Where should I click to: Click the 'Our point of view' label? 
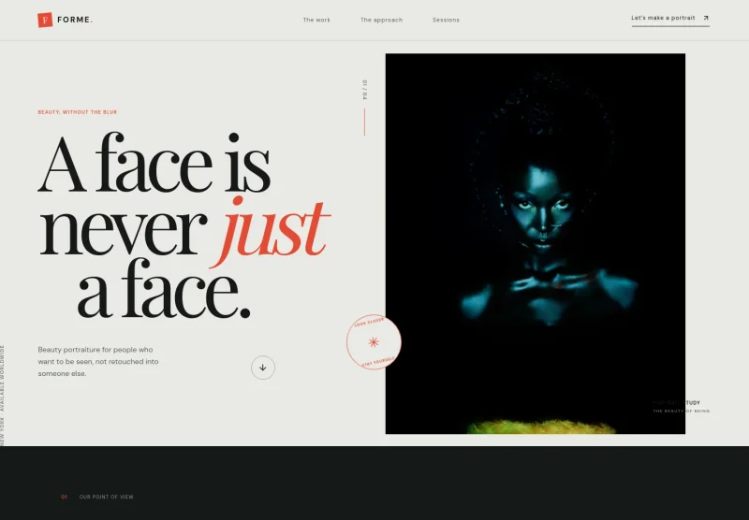click(106, 498)
